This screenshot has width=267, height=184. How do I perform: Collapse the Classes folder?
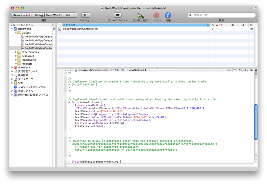point(16,32)
